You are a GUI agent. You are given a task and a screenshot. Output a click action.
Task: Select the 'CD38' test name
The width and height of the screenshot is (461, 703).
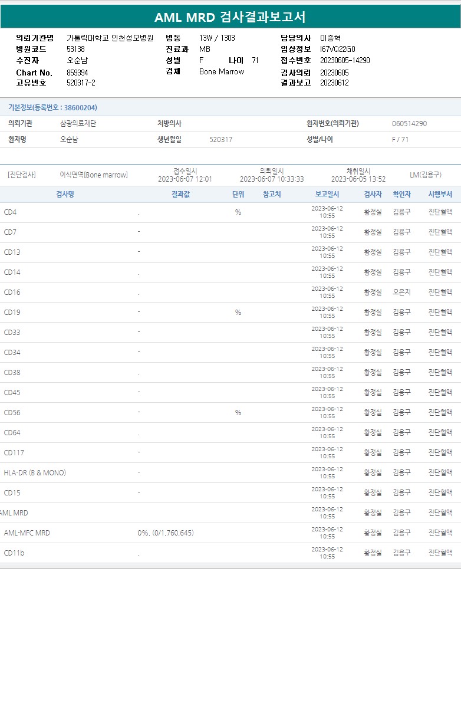[x=12, y=373]
